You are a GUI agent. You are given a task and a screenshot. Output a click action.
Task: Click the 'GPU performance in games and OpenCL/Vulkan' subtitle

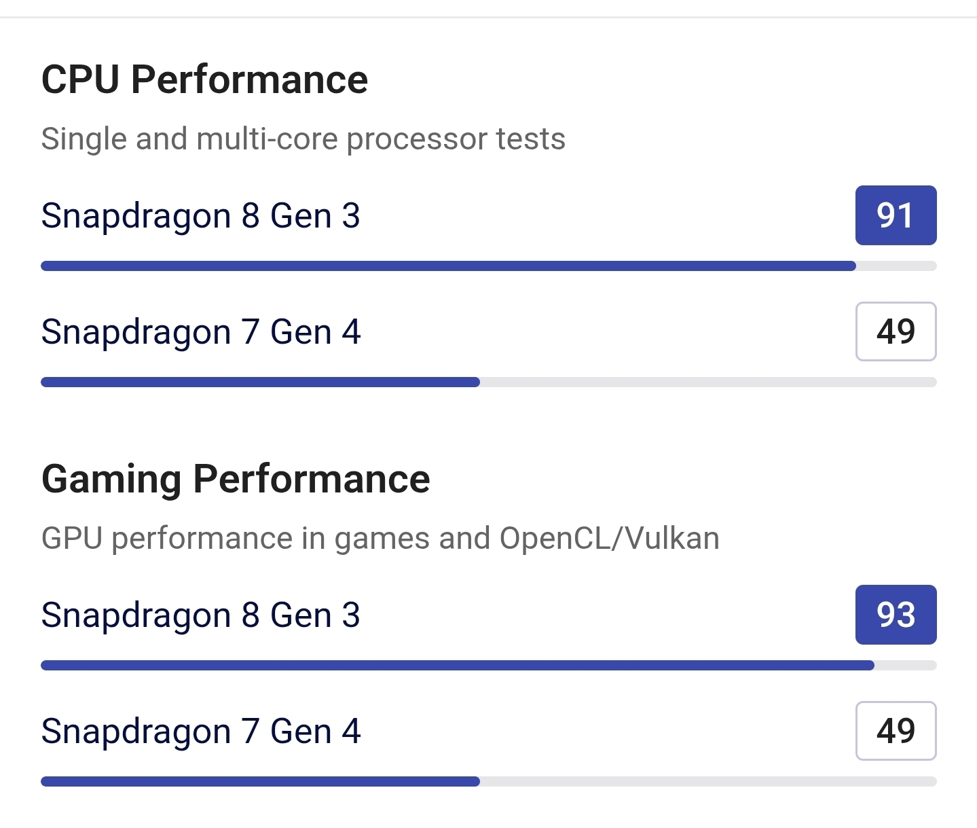(380, 539)
